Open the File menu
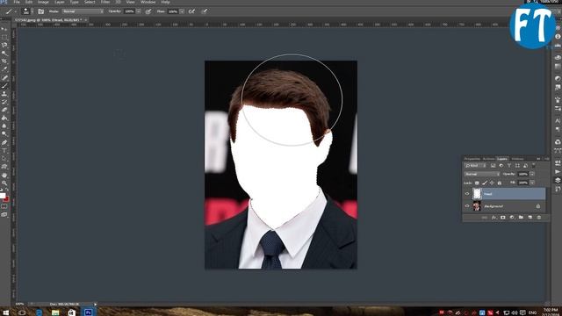Screen dimensions: 562x316 17,2
